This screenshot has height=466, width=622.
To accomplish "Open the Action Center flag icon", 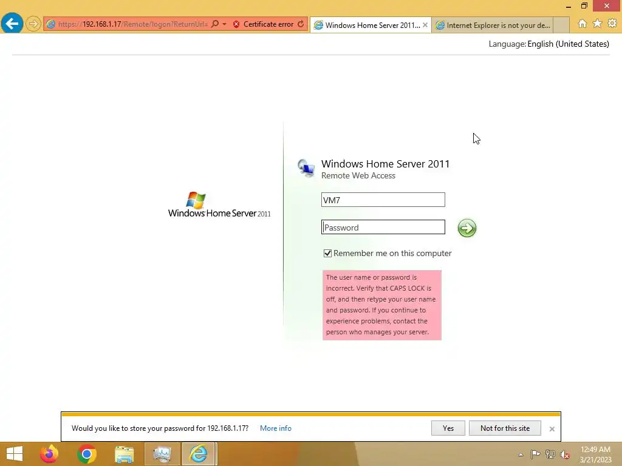I will click(x=535, y=454).
